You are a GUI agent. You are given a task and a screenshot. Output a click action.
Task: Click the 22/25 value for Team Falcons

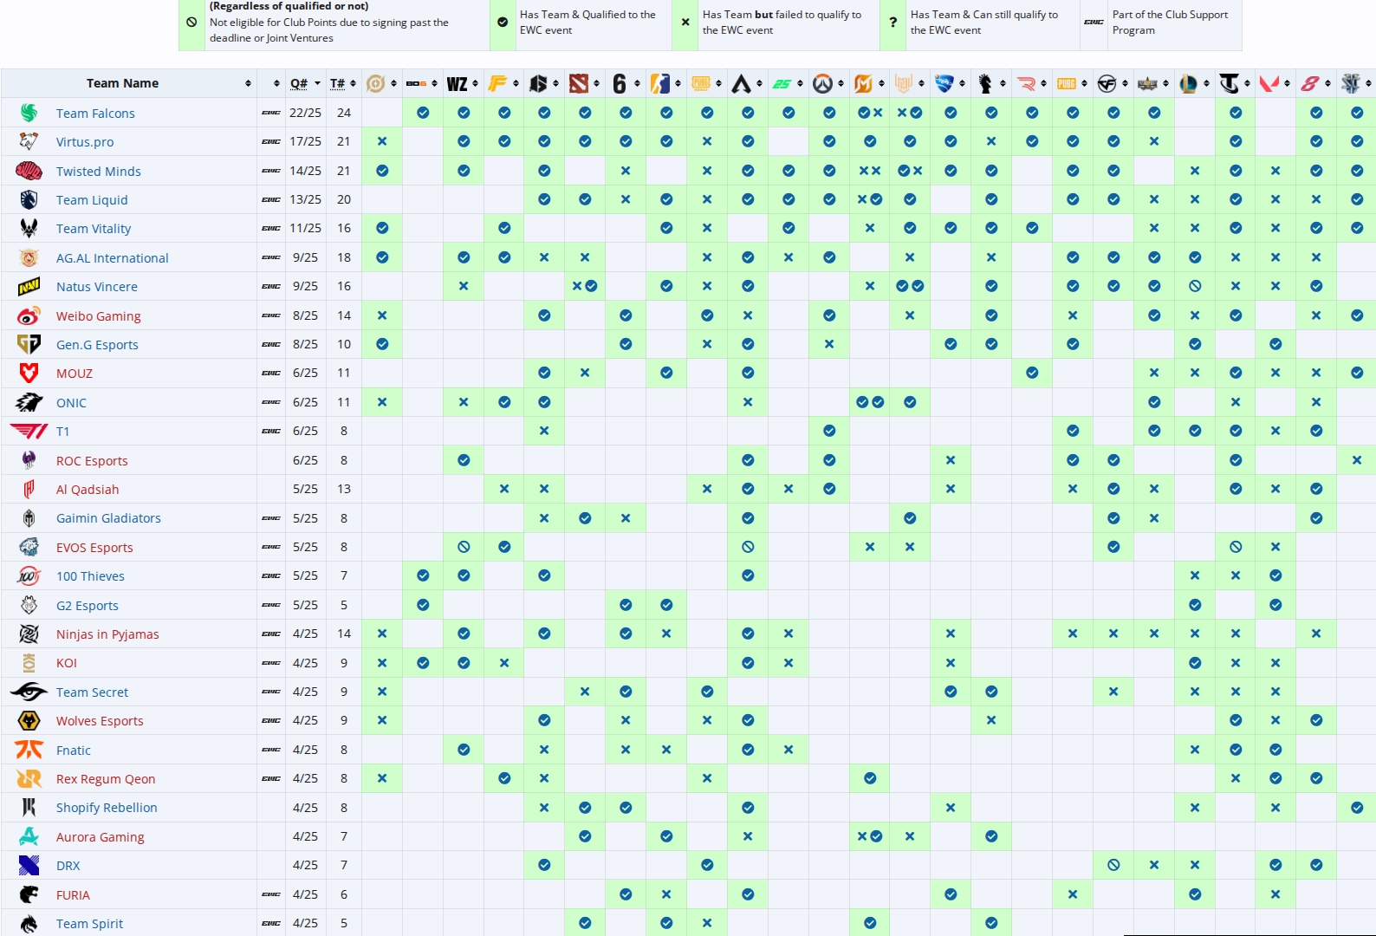coord(305,113)
